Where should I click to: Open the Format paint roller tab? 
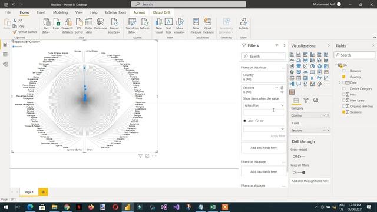pos(306,101)
